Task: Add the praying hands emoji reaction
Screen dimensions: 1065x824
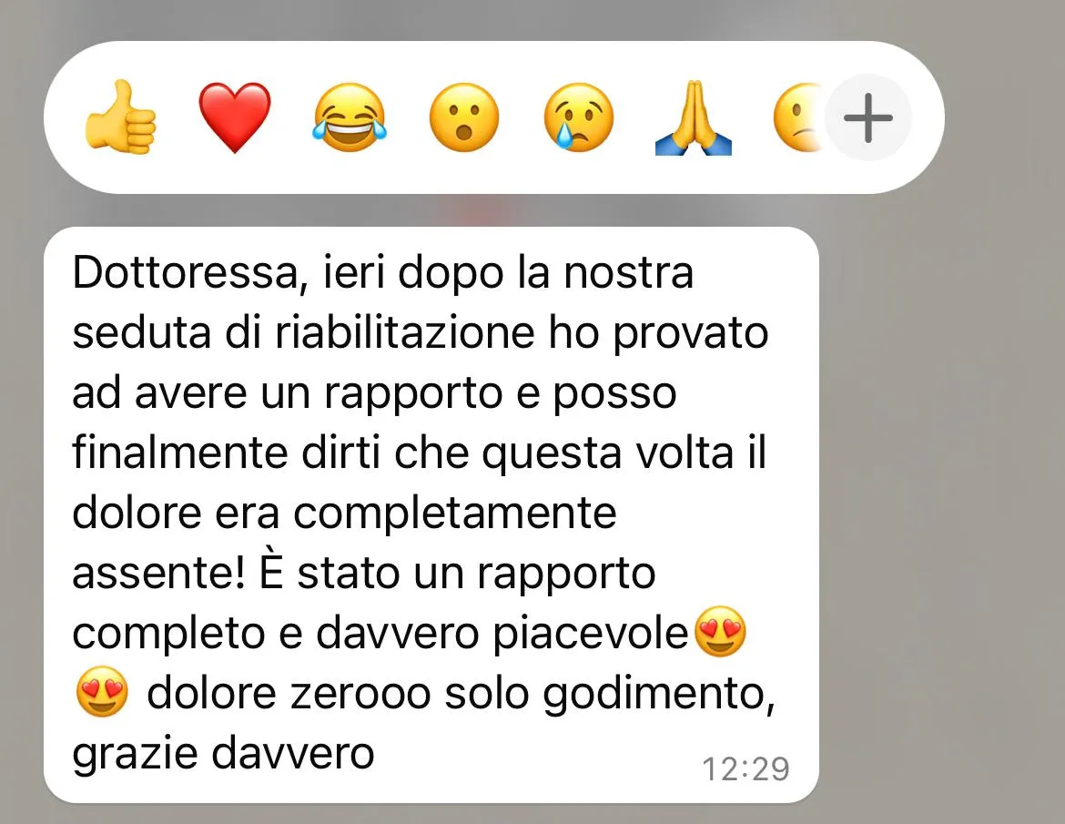Action: (694, 117)
